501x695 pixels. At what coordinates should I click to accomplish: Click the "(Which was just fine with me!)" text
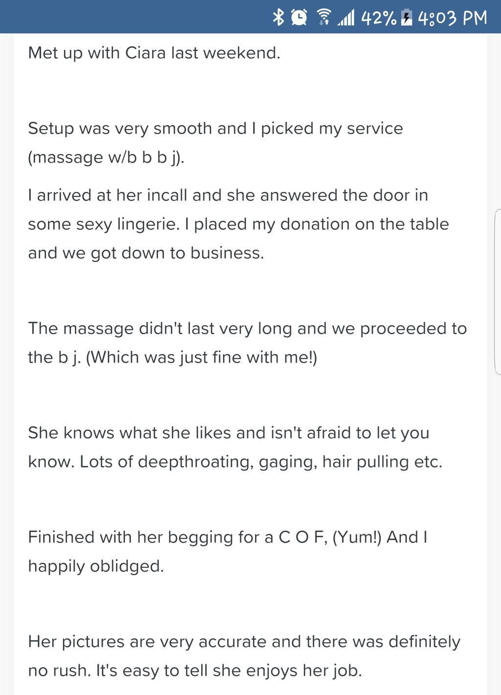point(201,357)
